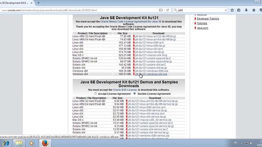Viewport: 262px width, 147px height.
Task: Open Java.com sidebar link
Action: click(203, 28)
